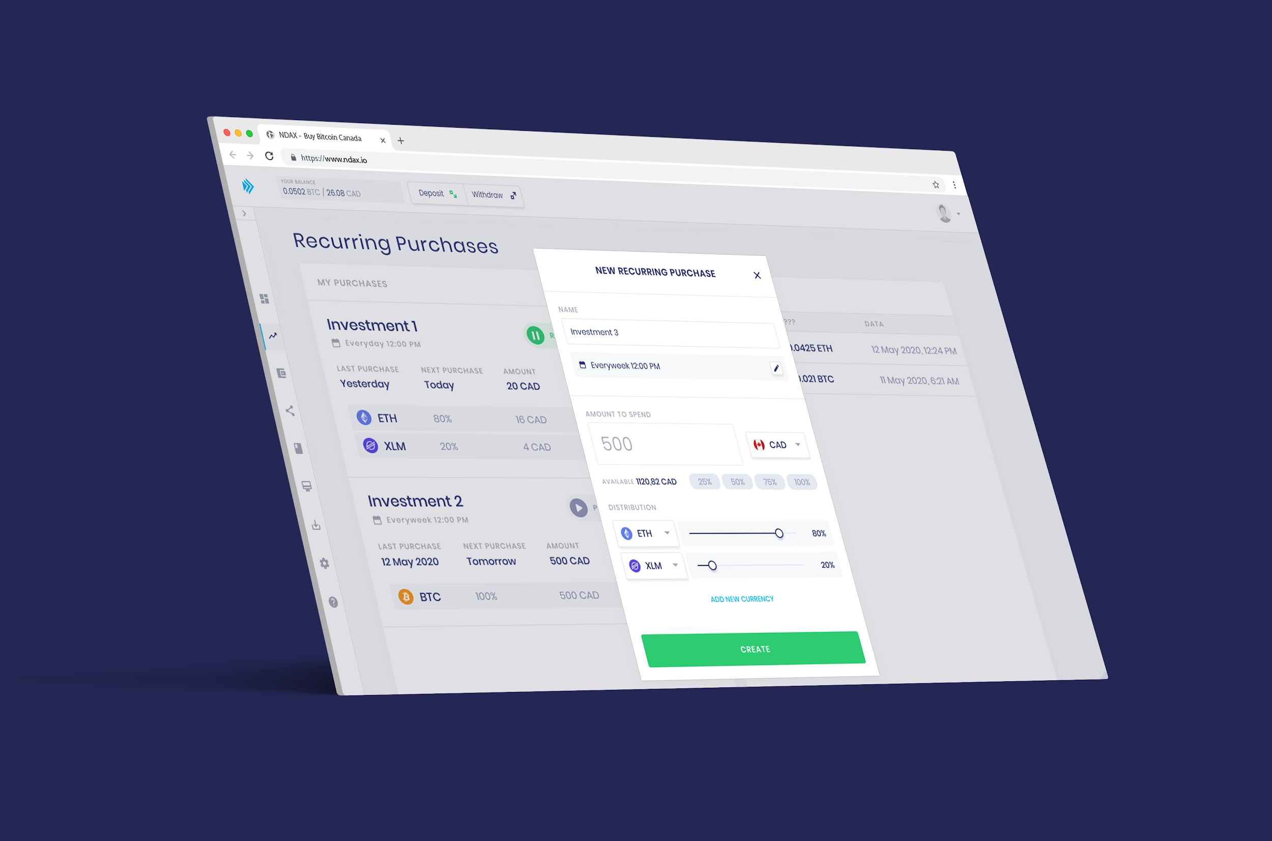The image size is (1272, 841).
Task: Click the Investment name input field
Action: coord(670,332)
